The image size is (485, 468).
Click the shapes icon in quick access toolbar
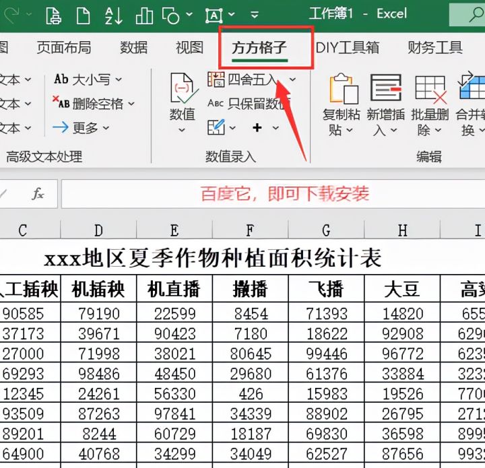pos(170,15)
